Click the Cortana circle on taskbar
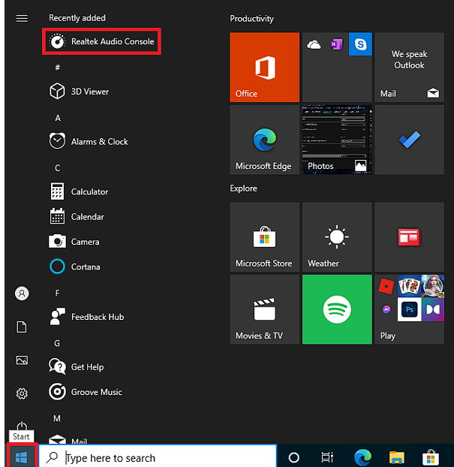Screen dimensions: 454x467 [294, 457]
